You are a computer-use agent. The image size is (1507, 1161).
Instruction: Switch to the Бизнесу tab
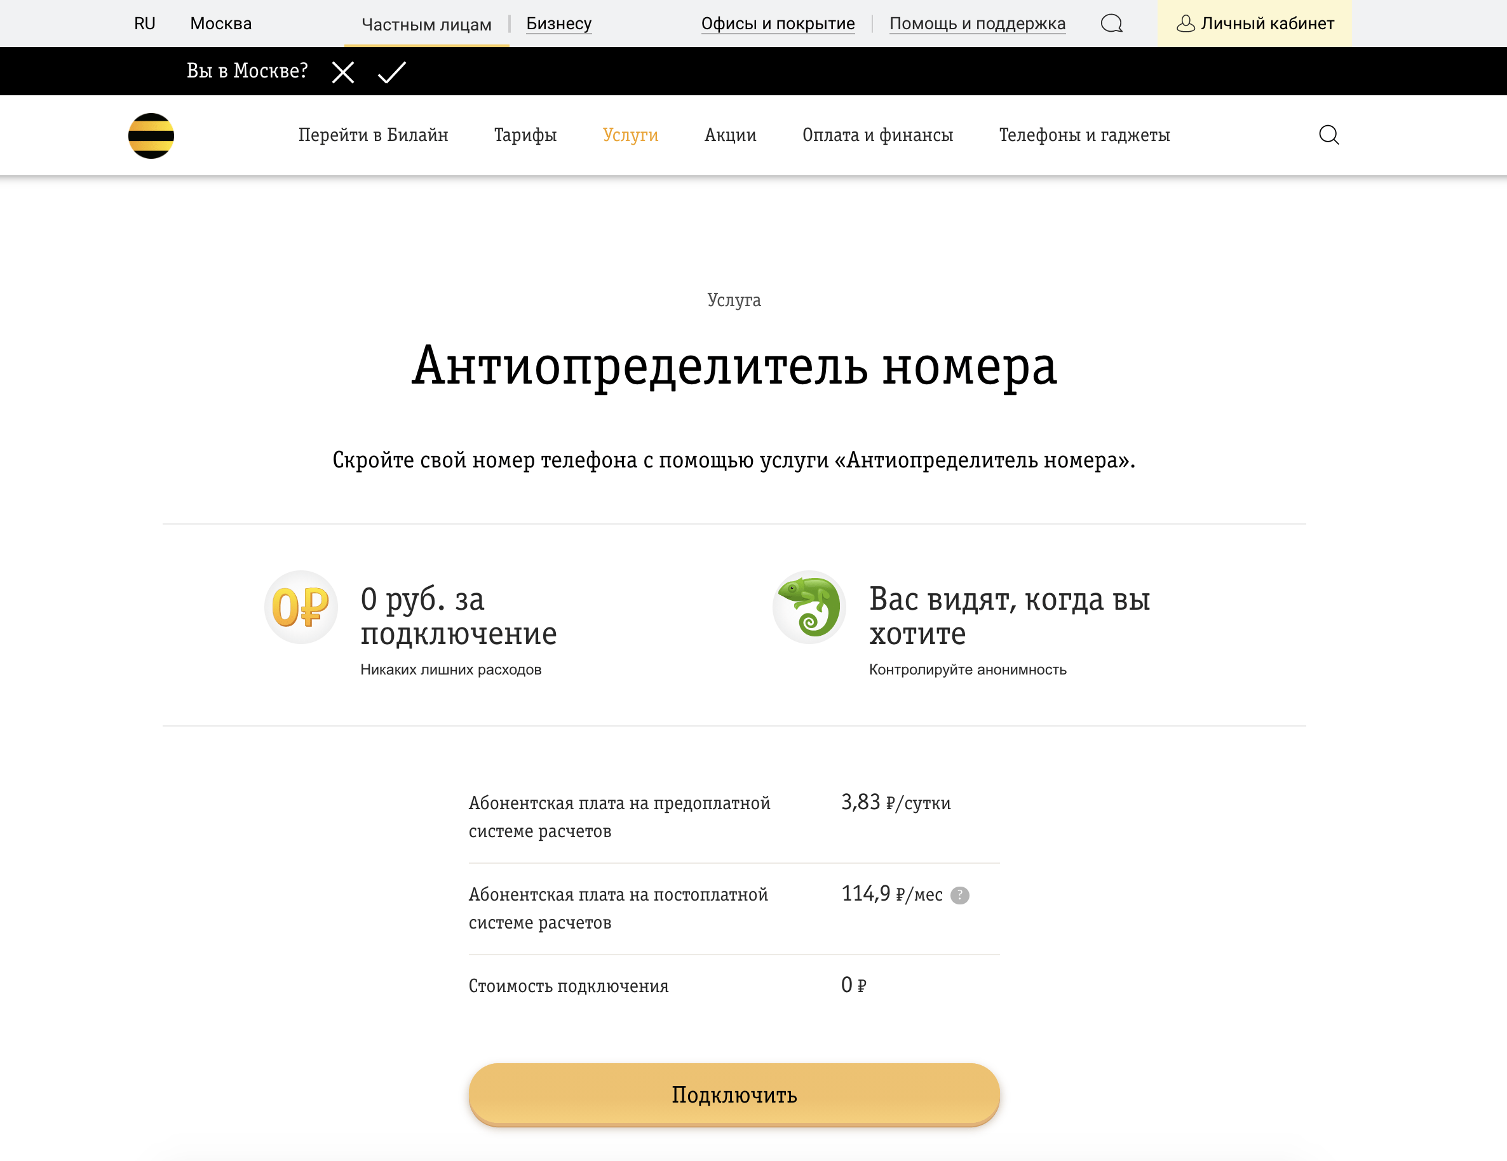click(x=558, y=23)
